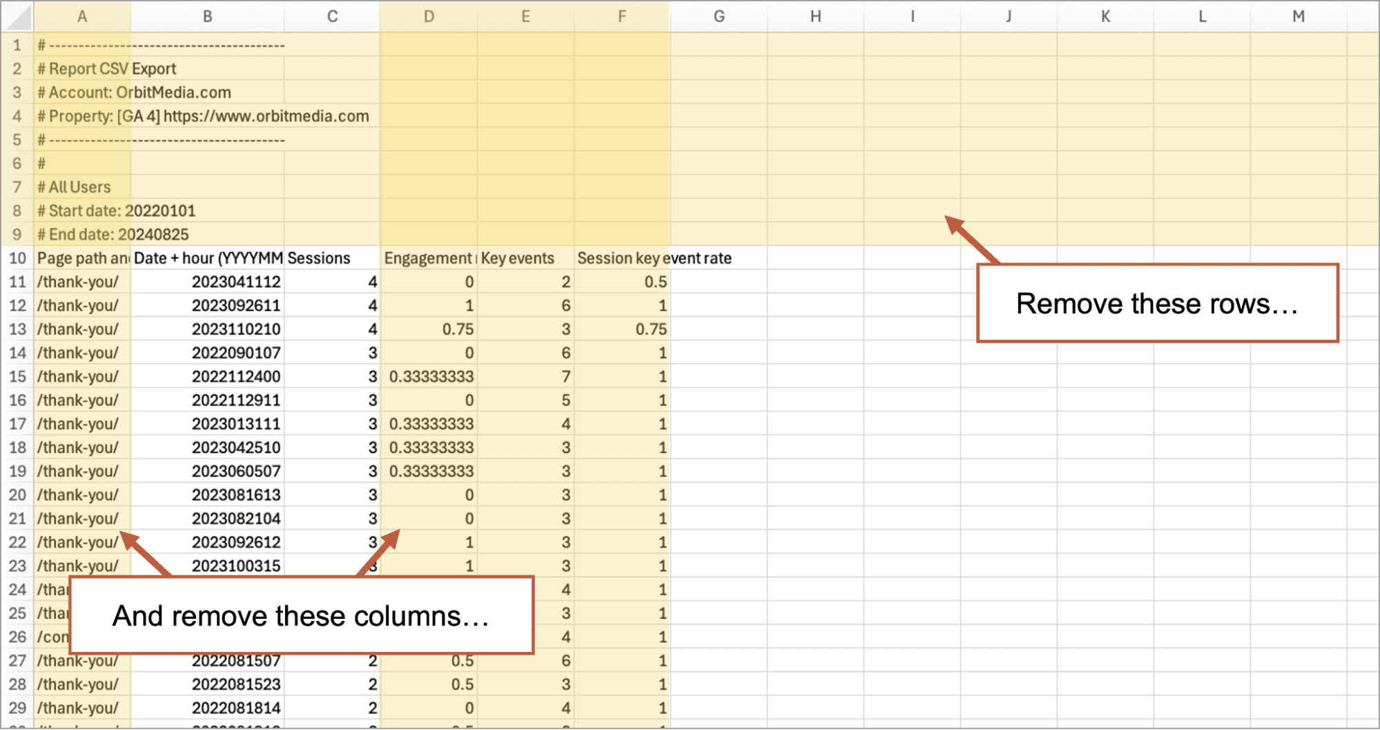Click key events value 6 in row 12
The width and height of the screenshot is (1380, 730).
[x=525, y=305]
